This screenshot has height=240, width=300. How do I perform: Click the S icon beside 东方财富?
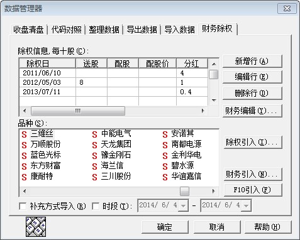click(x=25, y=166)
